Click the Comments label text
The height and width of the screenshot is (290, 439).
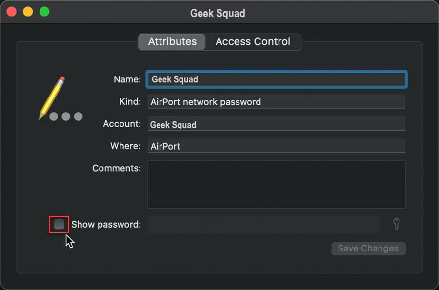(117, 168)
